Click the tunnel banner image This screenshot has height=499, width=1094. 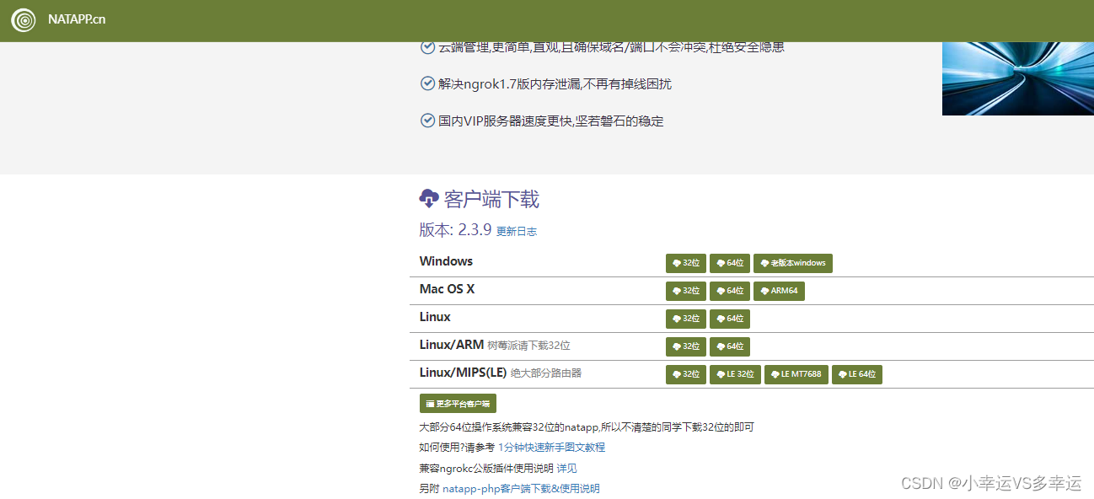click(1018, 78)
